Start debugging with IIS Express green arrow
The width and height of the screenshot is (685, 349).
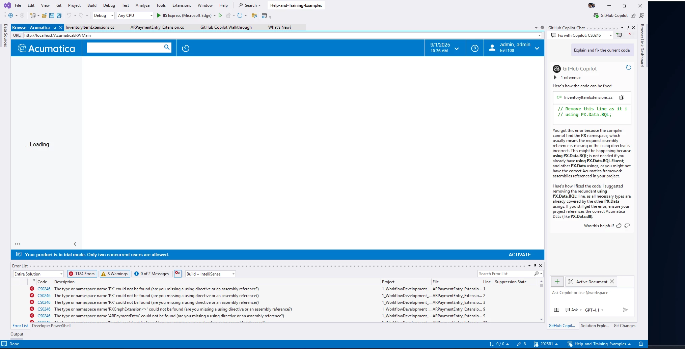159,16
